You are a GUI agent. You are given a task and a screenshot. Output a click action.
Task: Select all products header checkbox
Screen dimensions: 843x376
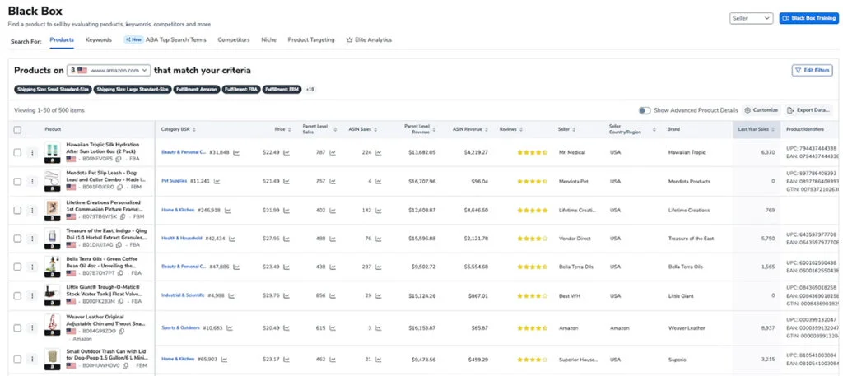point(18,129)
